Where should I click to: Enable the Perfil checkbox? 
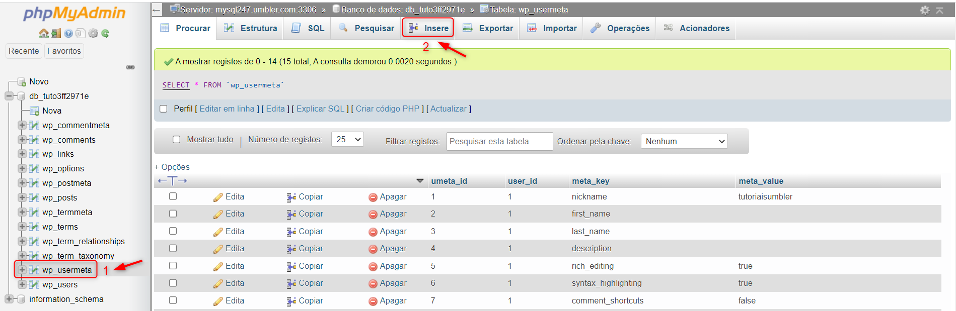coord(164,109)
